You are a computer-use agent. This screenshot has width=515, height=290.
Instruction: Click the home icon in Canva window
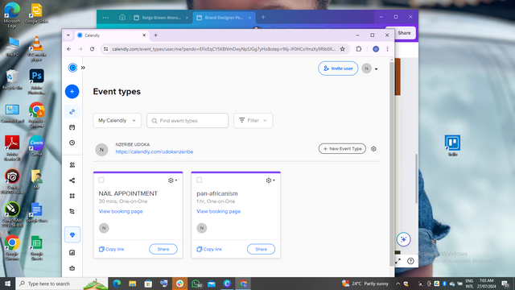pos(122,18)
